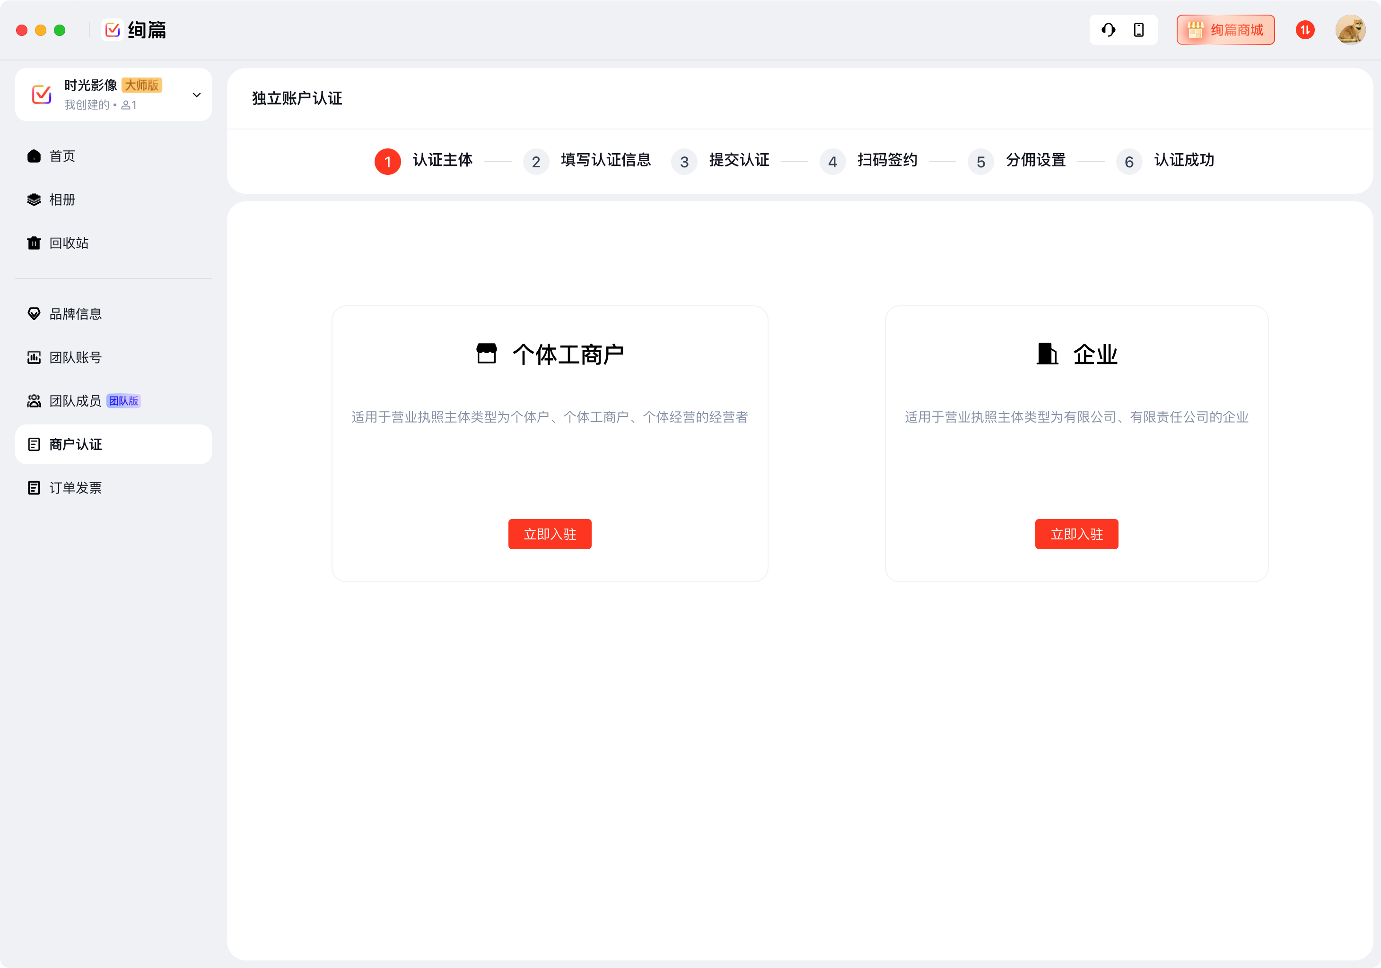Open 团队账号 team account page

75,358
